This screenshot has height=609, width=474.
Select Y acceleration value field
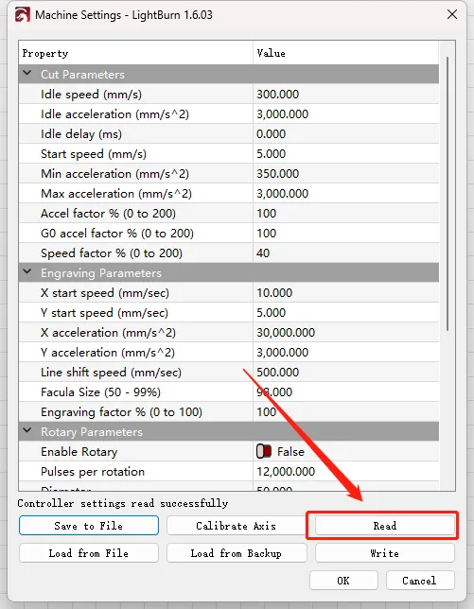(x=346, y=352)
